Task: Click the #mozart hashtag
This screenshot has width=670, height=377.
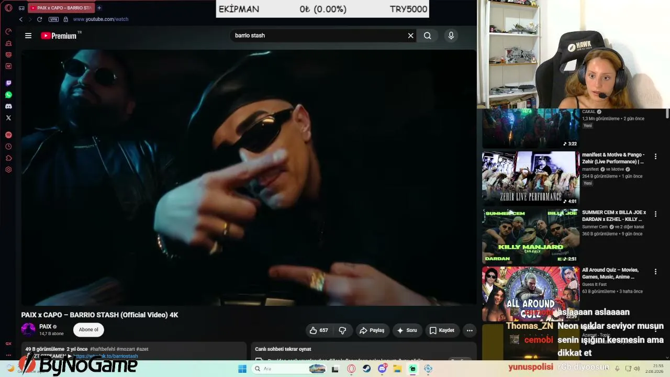Action: coord(126,349)
